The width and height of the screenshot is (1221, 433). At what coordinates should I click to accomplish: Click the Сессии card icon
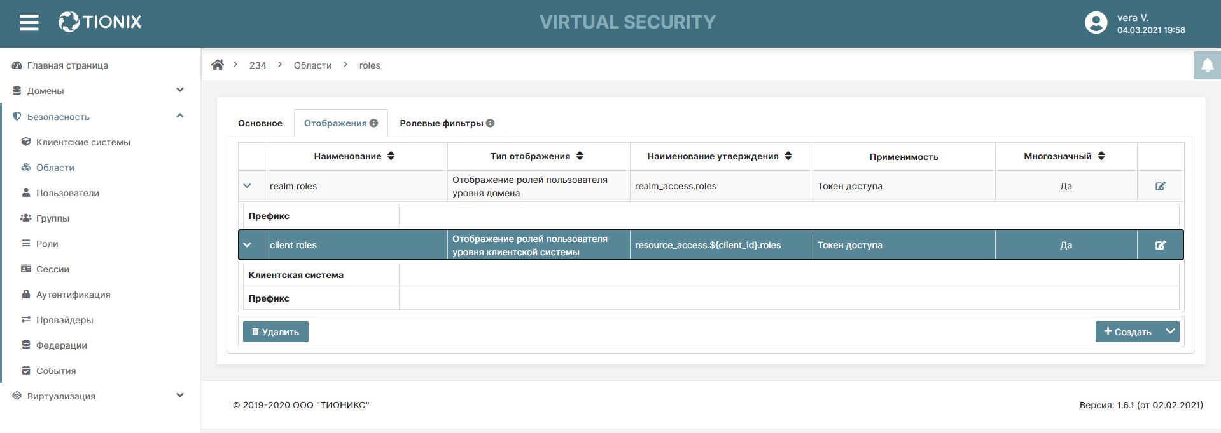[x=26, y=269]
